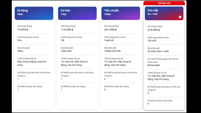
Task: Click the Phổ biến nhất red banner
Action: click(x=164, y=3)
